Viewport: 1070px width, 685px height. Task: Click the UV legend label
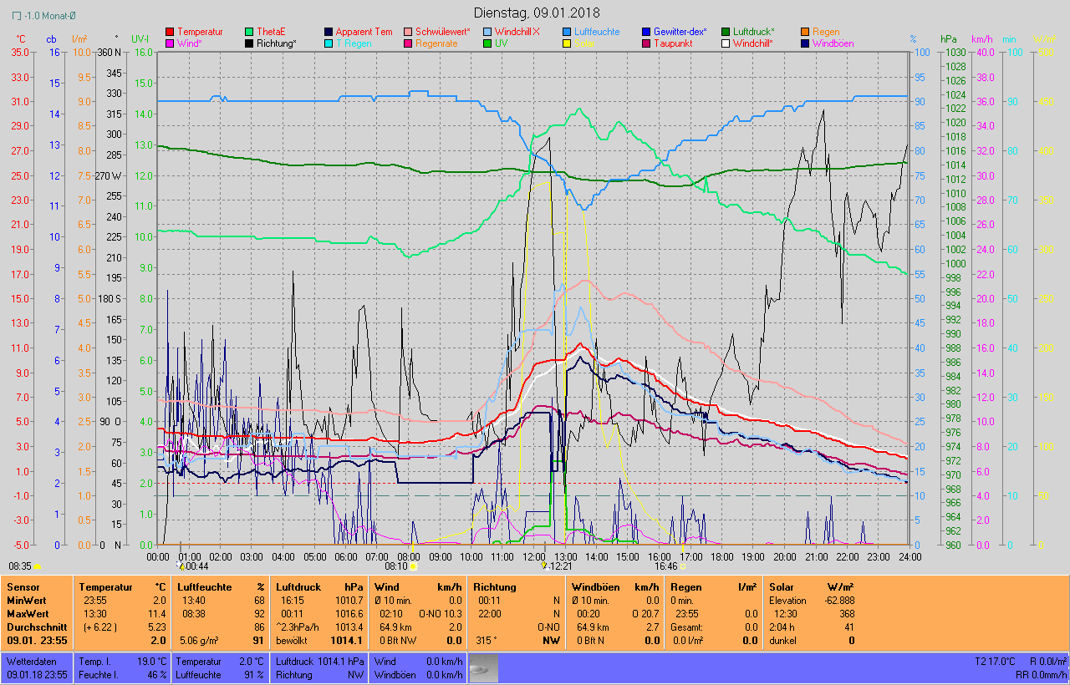click(x=501, y=43)
